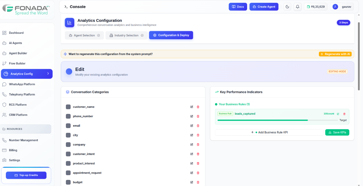Collapse the Resources section header

[26, 129]
